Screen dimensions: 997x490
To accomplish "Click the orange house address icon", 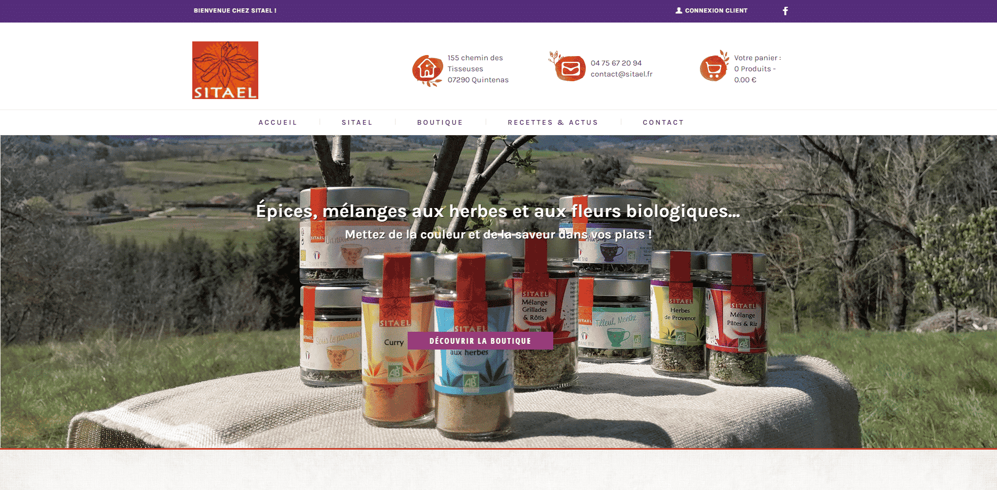I will 428,70.
